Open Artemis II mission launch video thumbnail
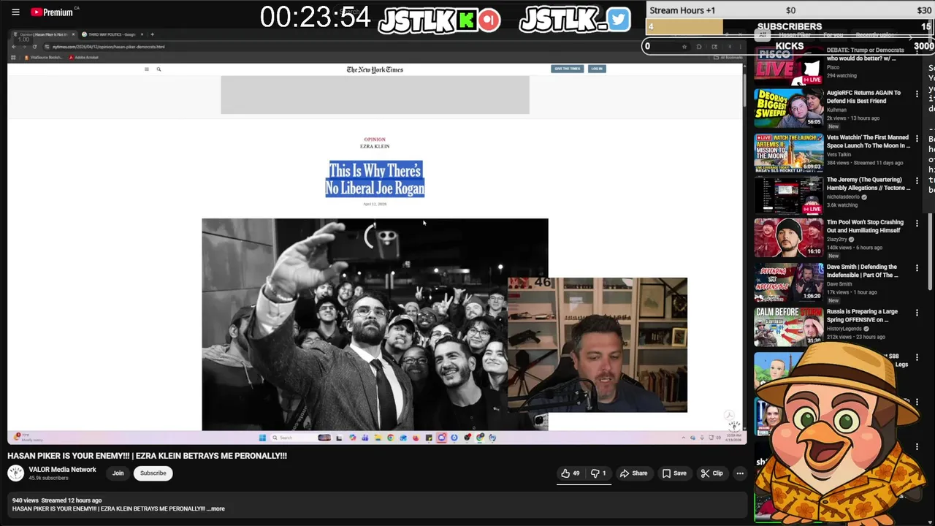 click(x=788, y=152)
